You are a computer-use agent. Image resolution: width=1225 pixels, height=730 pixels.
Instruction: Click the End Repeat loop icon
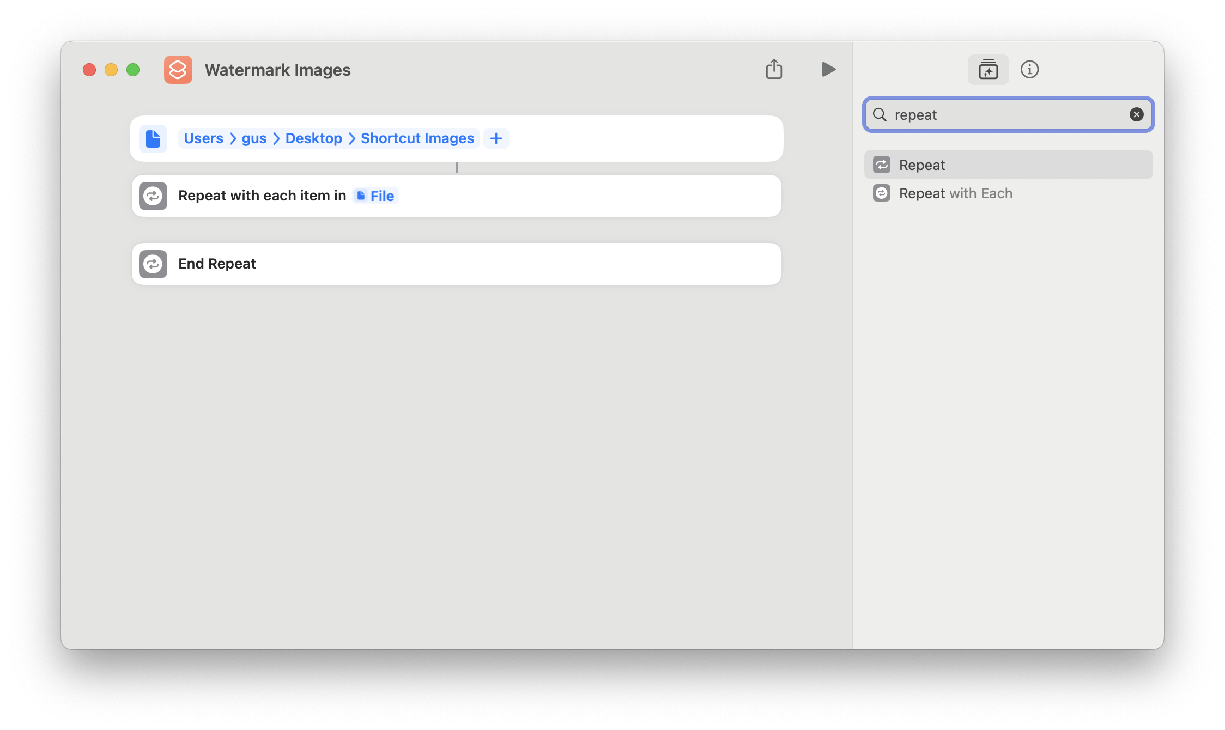tap(153, 264)
